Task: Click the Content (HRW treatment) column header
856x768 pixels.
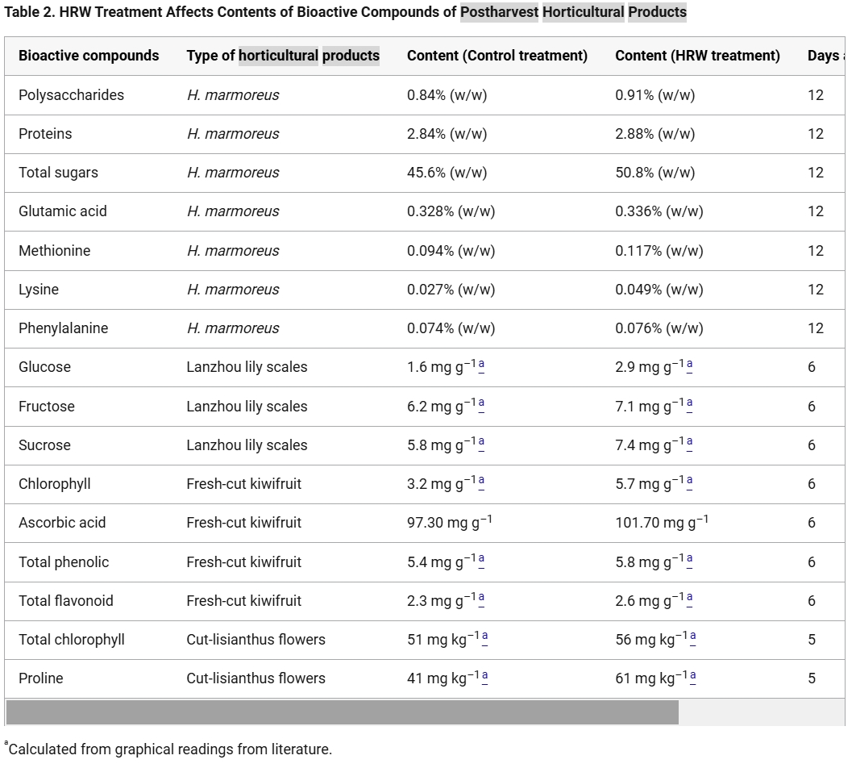Action: click(x=697, y=56)
